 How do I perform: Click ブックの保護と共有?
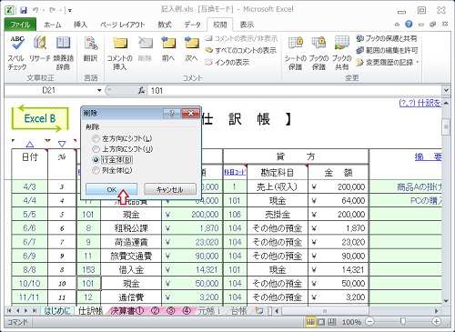coord(387,38)
